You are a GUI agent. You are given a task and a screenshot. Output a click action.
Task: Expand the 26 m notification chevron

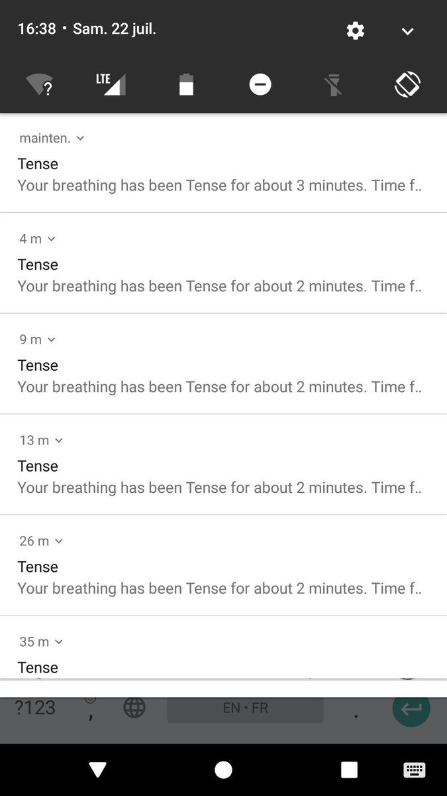coord(59,542)
